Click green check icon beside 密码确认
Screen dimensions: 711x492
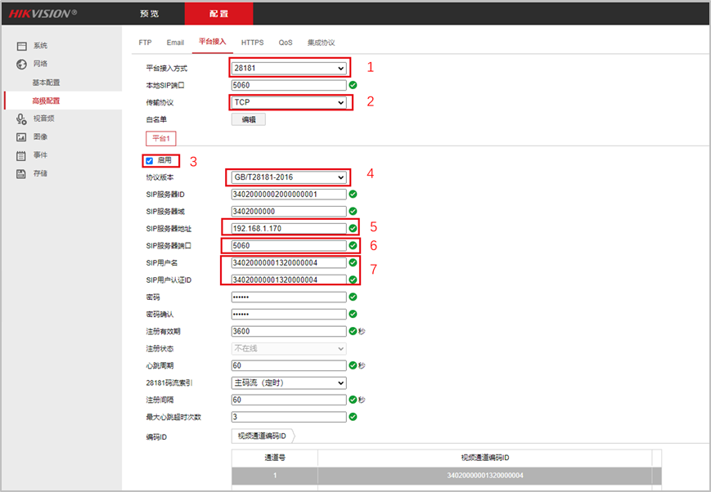pos(353,314)
